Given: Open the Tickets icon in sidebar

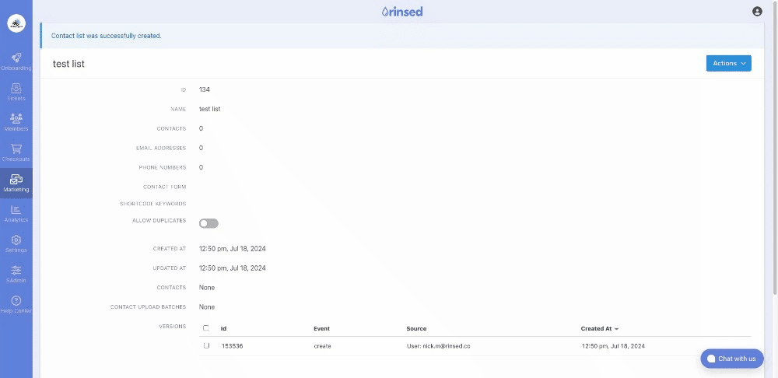Looking at the screenshot, I should tap(16, 89).
